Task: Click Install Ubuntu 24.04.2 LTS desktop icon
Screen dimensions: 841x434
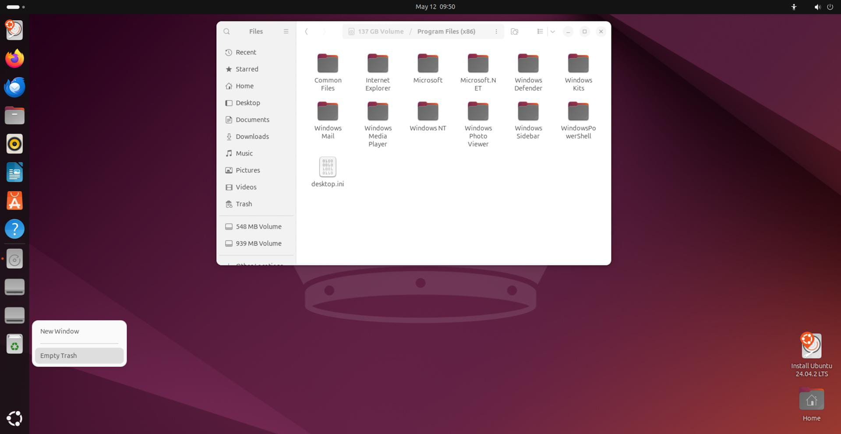Action: [x=811, y=355]
